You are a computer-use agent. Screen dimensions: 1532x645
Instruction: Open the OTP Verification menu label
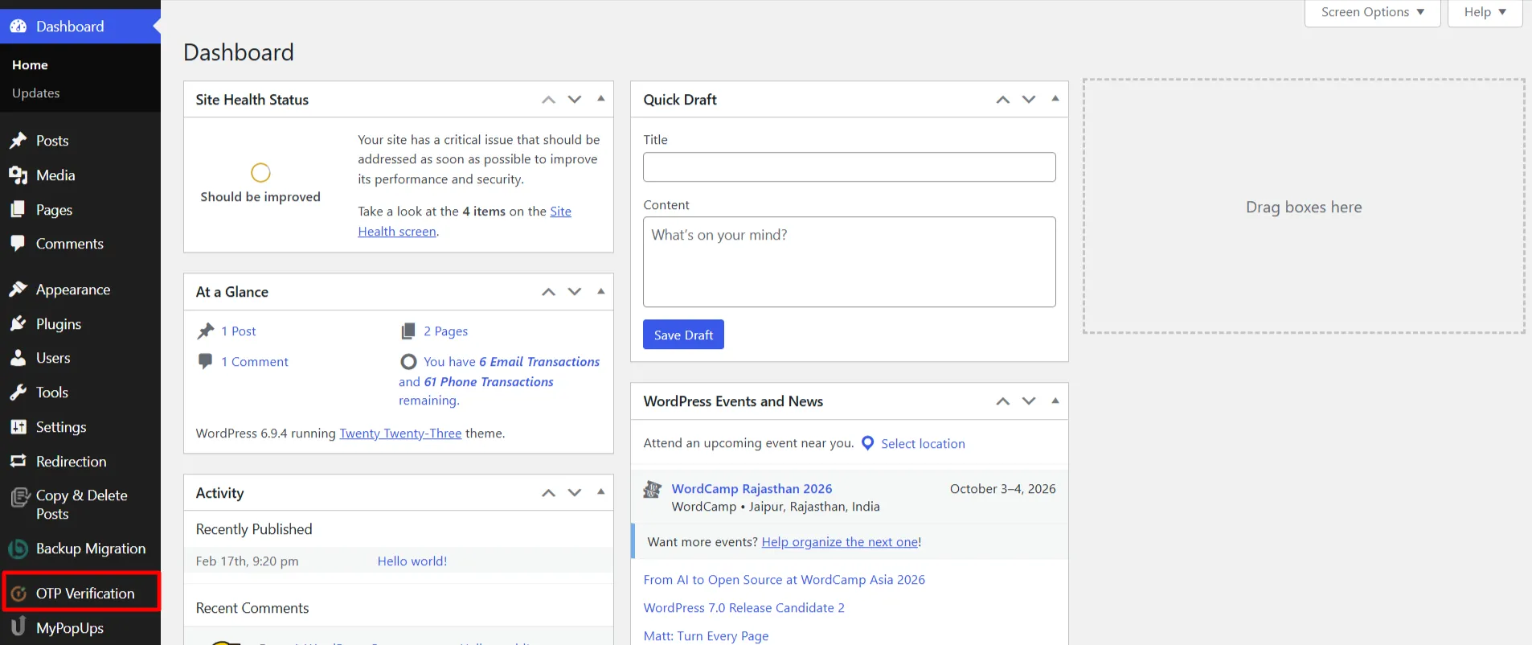click(85, 594)
